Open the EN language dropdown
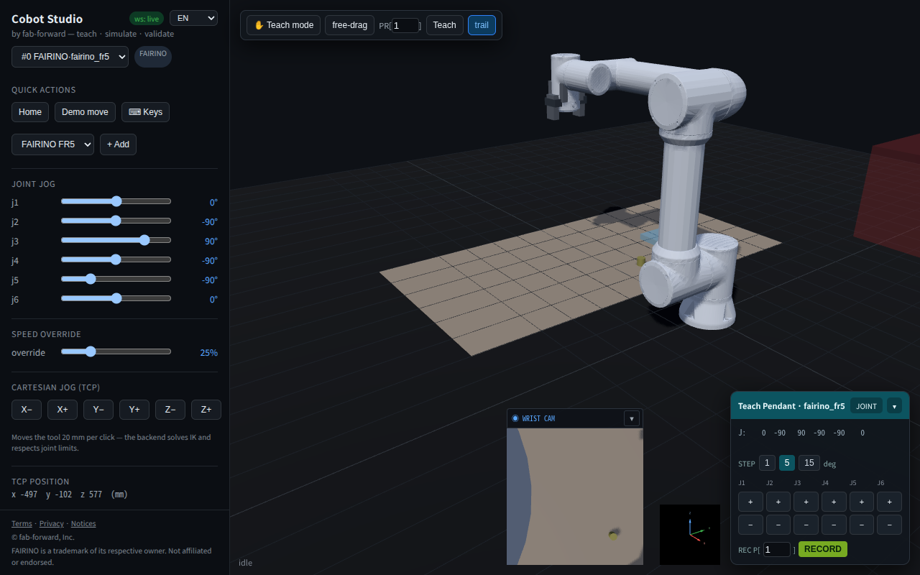The image size is (920, 575). [193, 18]
